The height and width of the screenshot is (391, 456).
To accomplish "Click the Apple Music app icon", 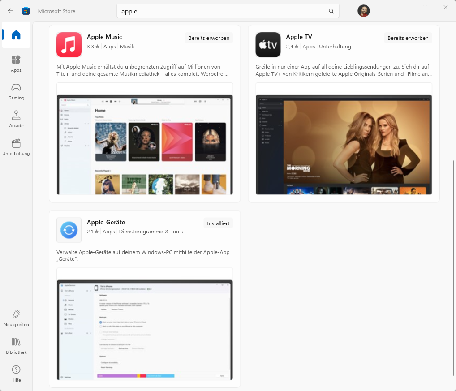I will point(69,45).
